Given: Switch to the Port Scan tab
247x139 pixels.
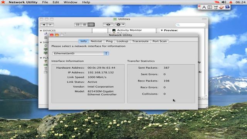Looking at the screenshot, I should coord(159,41).
